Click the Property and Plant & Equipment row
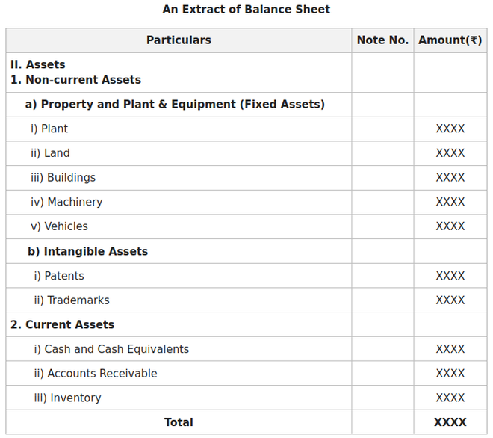This screenshot has height=438, width=493. [x=175, y=105]
